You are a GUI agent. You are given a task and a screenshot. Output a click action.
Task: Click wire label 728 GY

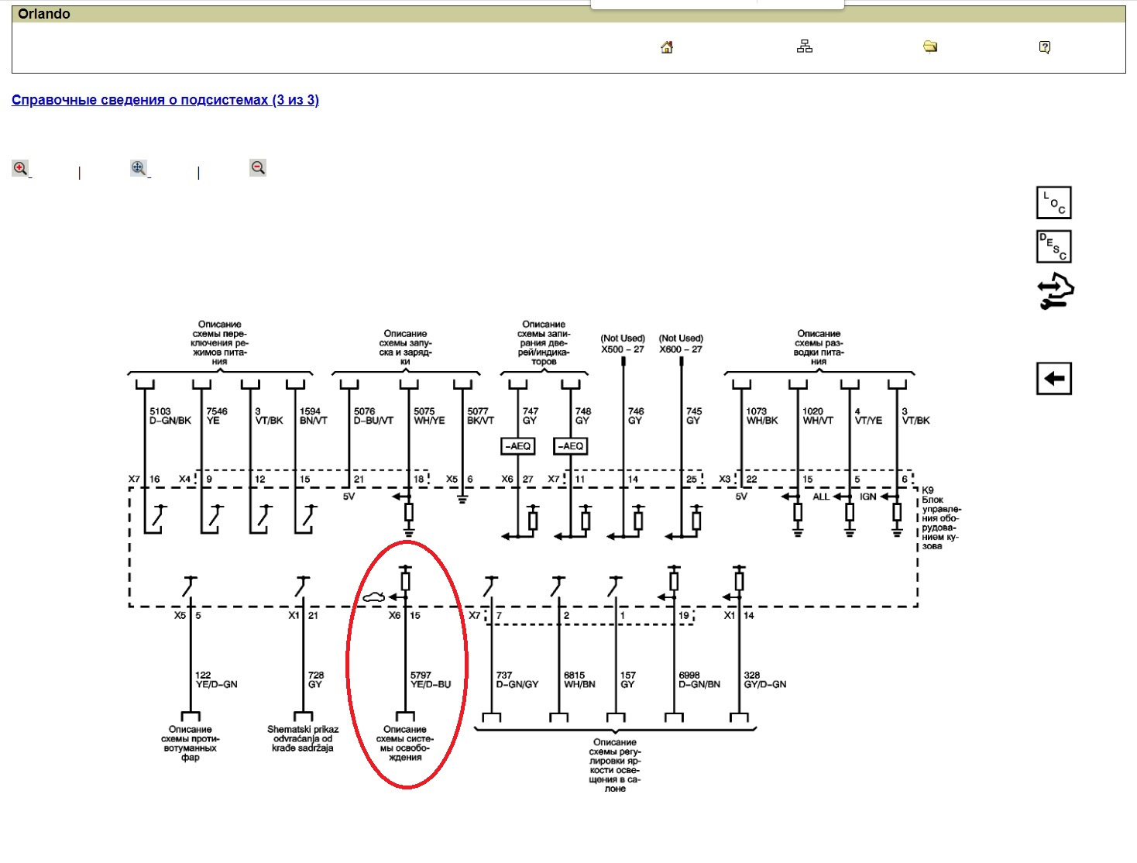point(315,680)
